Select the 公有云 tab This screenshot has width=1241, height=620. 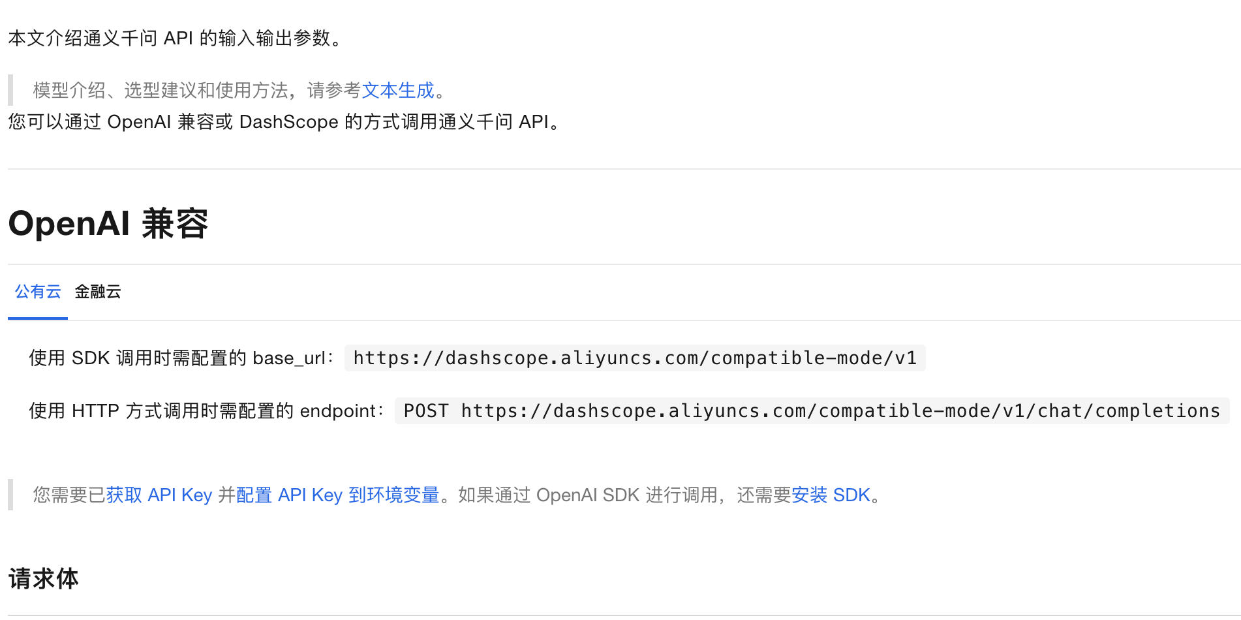point(37,292)
